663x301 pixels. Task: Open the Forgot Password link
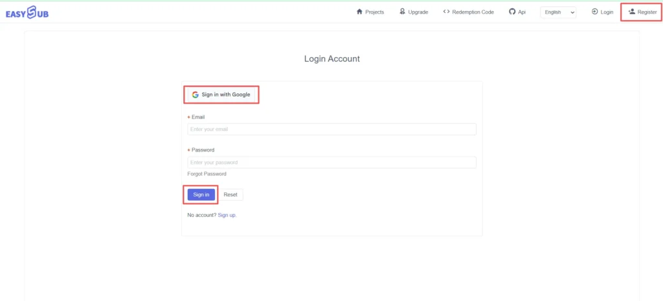(x=207, y=173)
